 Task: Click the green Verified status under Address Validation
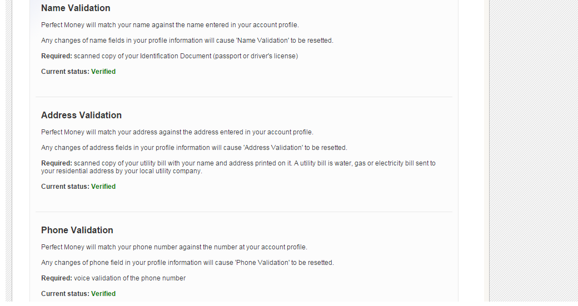click(x=103, y=187)
